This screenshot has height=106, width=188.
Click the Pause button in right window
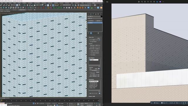tap(156, 103)
